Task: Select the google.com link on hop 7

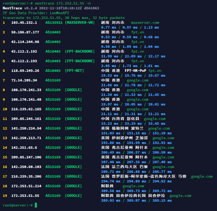Action: point(137,80)
